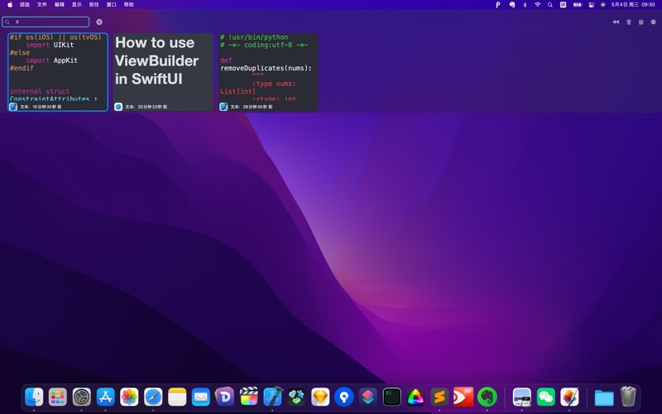Screen dimensions: 662x414
Task: Open the Wi-Fi status menu
Action: pos(537,4)
